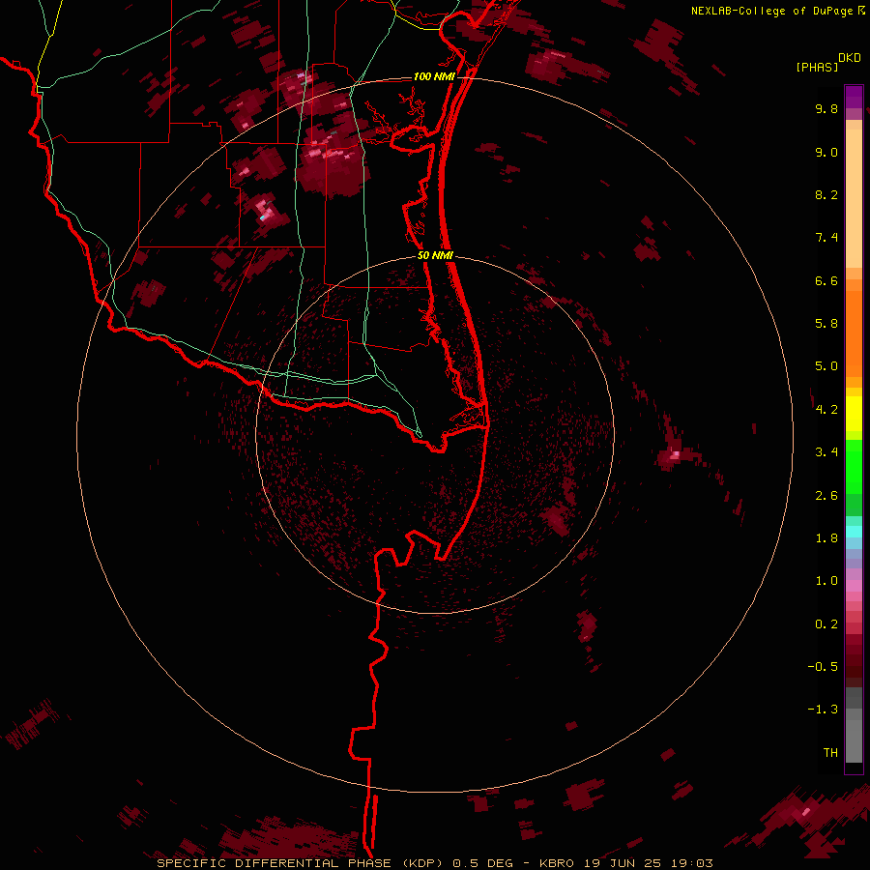Click the 4.2 value on color scale
This screenshot has height=870, width=870.
pos(826,410)
